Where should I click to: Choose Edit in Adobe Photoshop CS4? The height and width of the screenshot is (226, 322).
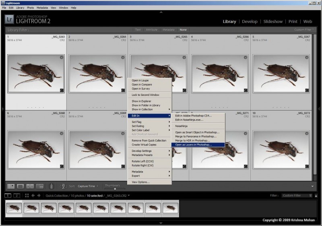[x=198, y=116]
